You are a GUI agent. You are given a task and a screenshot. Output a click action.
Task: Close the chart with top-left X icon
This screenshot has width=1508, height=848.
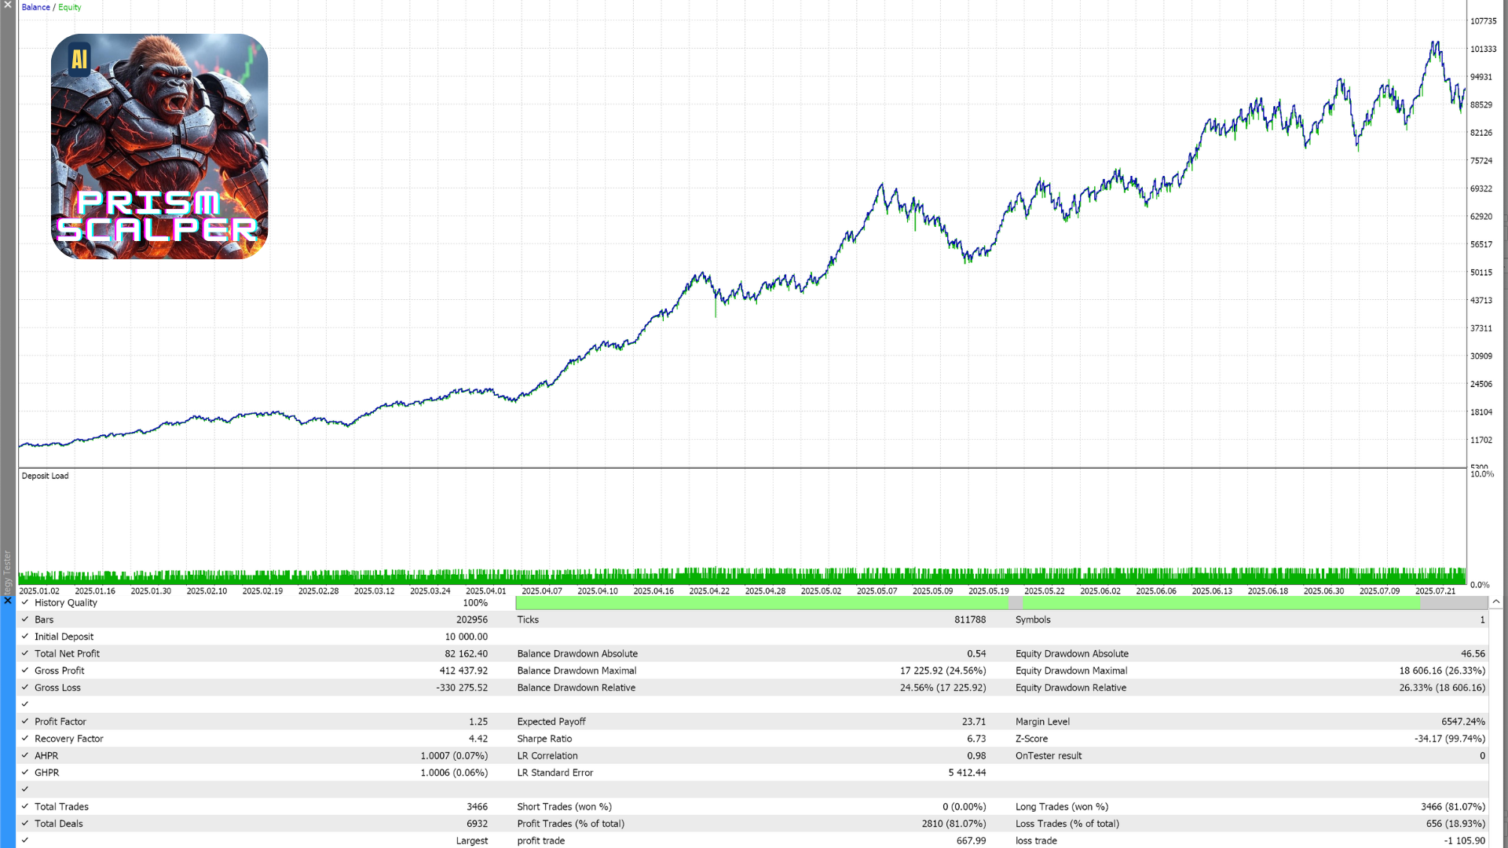click(7, 5)
